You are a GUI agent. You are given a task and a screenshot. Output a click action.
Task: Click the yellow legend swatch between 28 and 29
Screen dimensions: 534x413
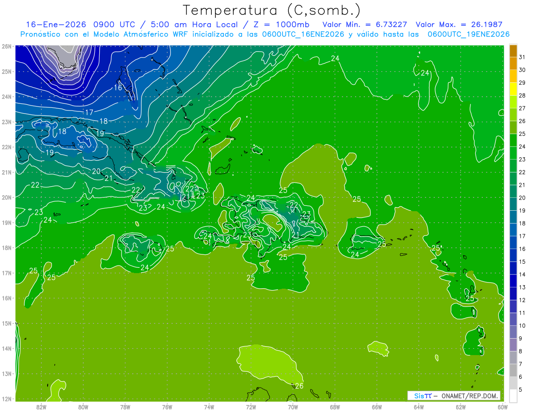coord(513,89)
